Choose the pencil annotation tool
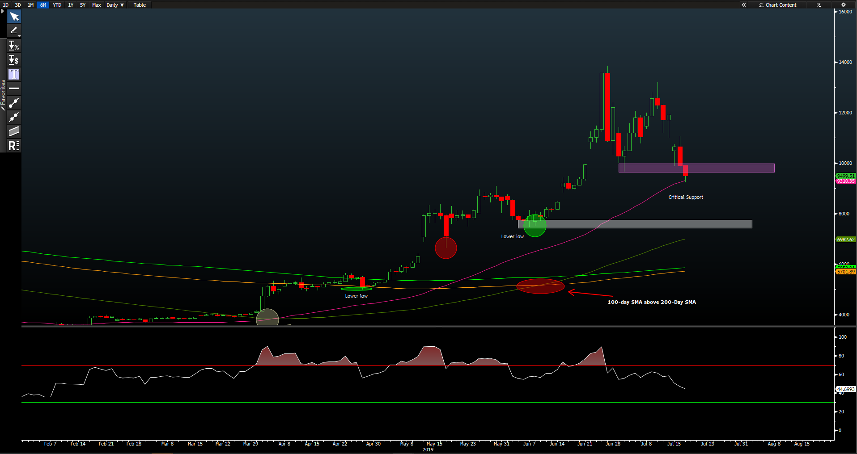Image resolution: width=857 pixels, height=454 pixels. click(14, 31)
